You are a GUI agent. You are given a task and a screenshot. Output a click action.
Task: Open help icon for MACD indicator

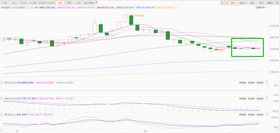coord(2,99)
